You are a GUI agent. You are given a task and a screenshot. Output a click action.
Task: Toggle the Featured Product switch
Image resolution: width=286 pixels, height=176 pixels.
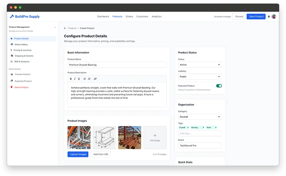pos(219,86)
